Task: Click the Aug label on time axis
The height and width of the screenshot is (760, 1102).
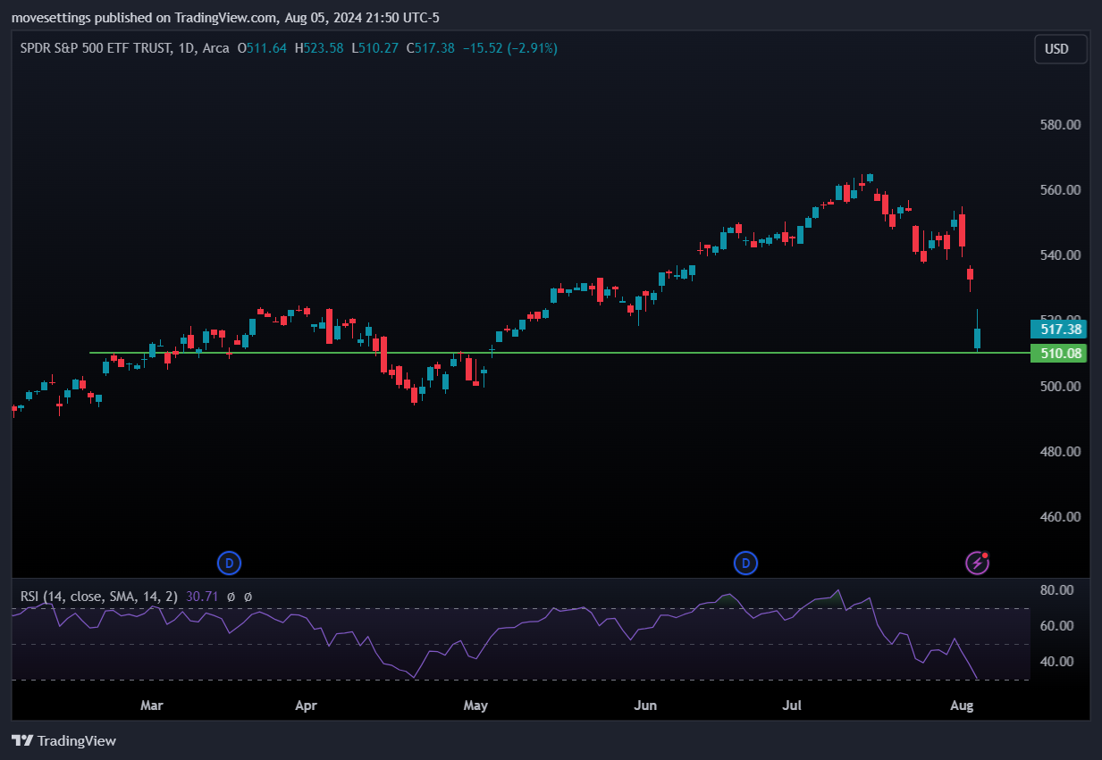Action: tap(961, 706)
